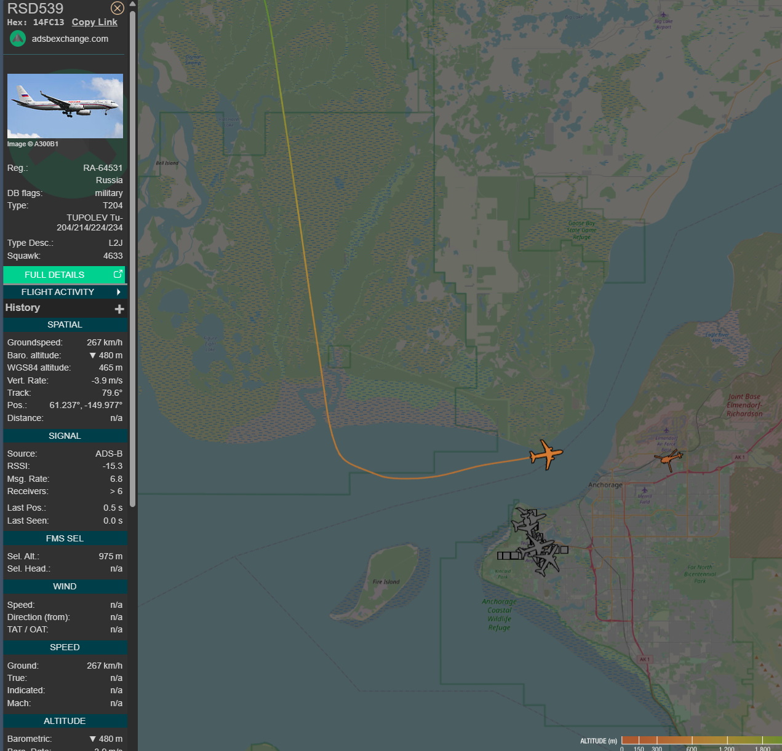Open FULL DETAILS for RSD539
The width and height of the screenshot is (782, 751).
65,275
